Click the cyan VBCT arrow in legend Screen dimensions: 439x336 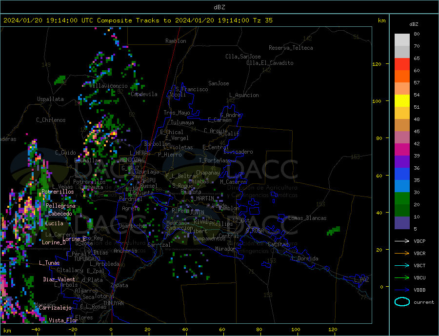coord(402,265)
